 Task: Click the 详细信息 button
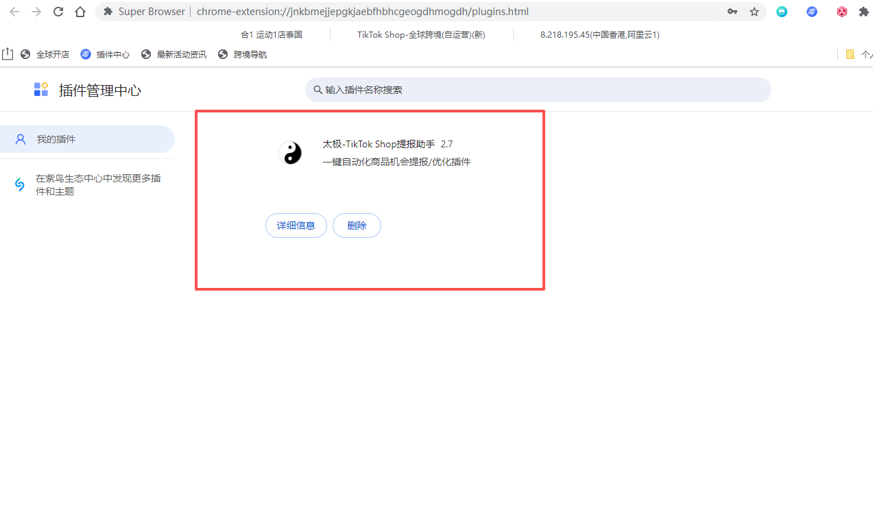click(x=296, y=226)
